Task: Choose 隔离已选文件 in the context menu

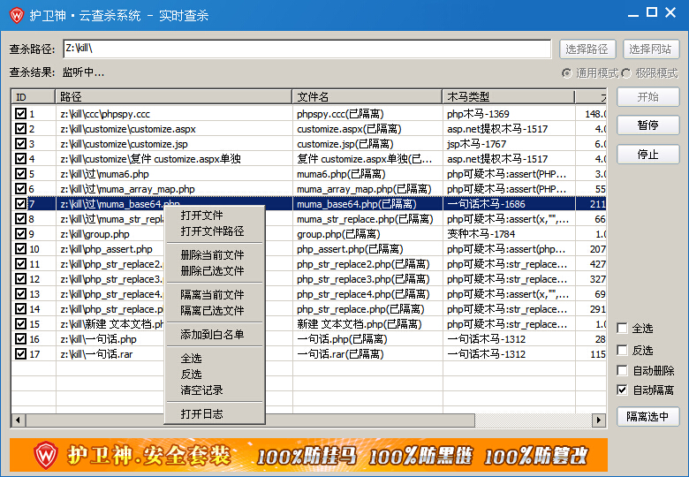Action: click(215, 311)
